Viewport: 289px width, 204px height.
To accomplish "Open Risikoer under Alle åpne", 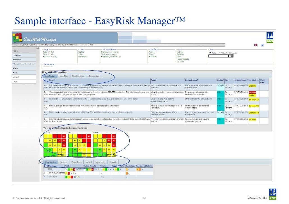I will coord(152,52).
